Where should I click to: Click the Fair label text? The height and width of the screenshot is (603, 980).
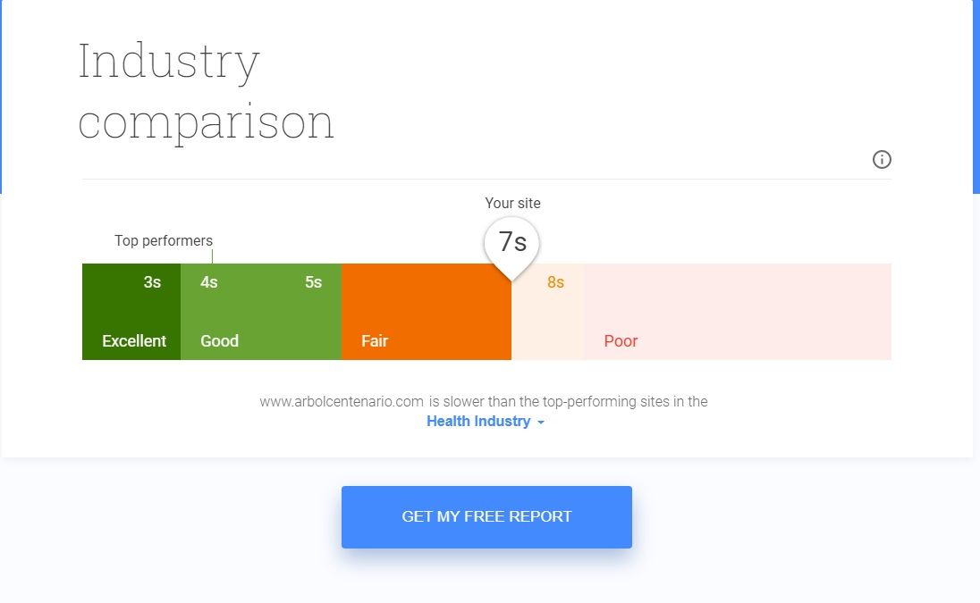[x=375, y=341]
